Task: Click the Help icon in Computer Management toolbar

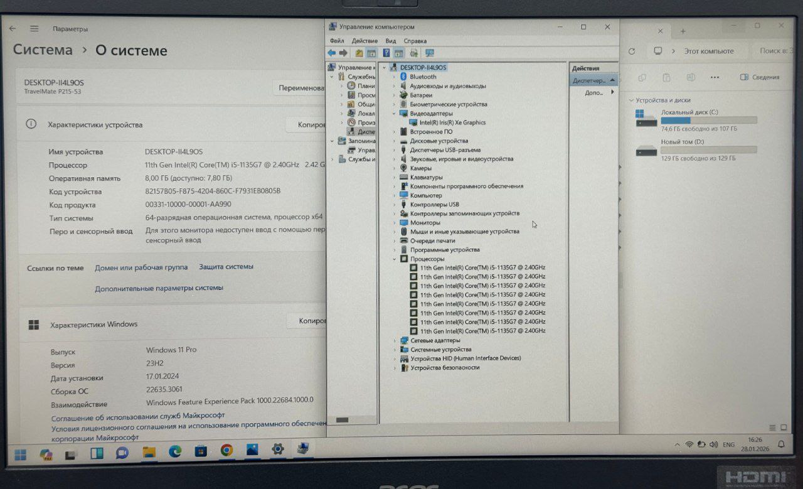Action: (386, 53)
